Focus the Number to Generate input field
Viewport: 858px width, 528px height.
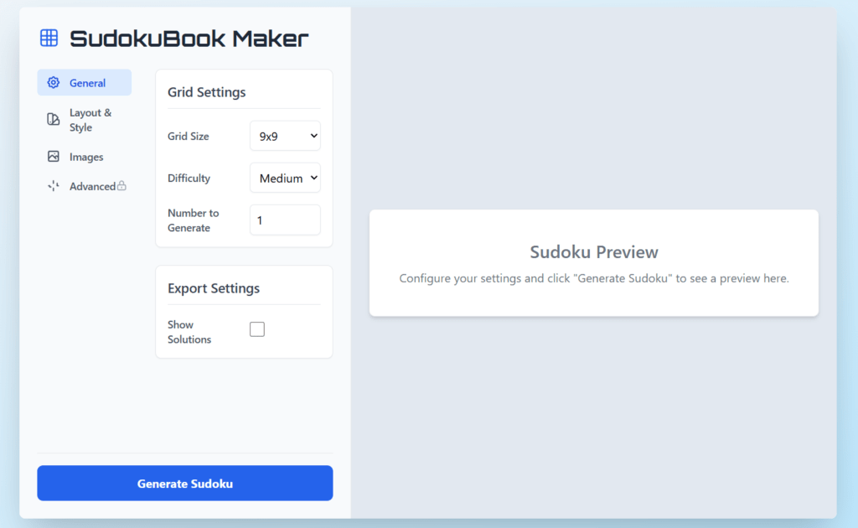[x=285, y=220]
